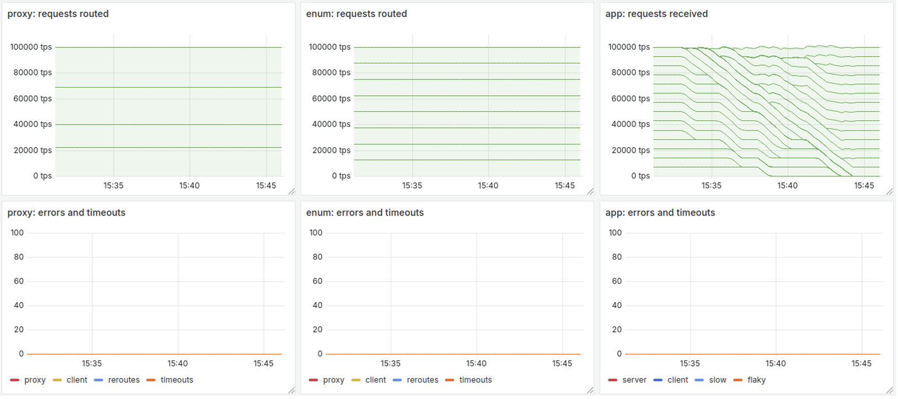Click resize handle of app requests received panel

(889, 192)
